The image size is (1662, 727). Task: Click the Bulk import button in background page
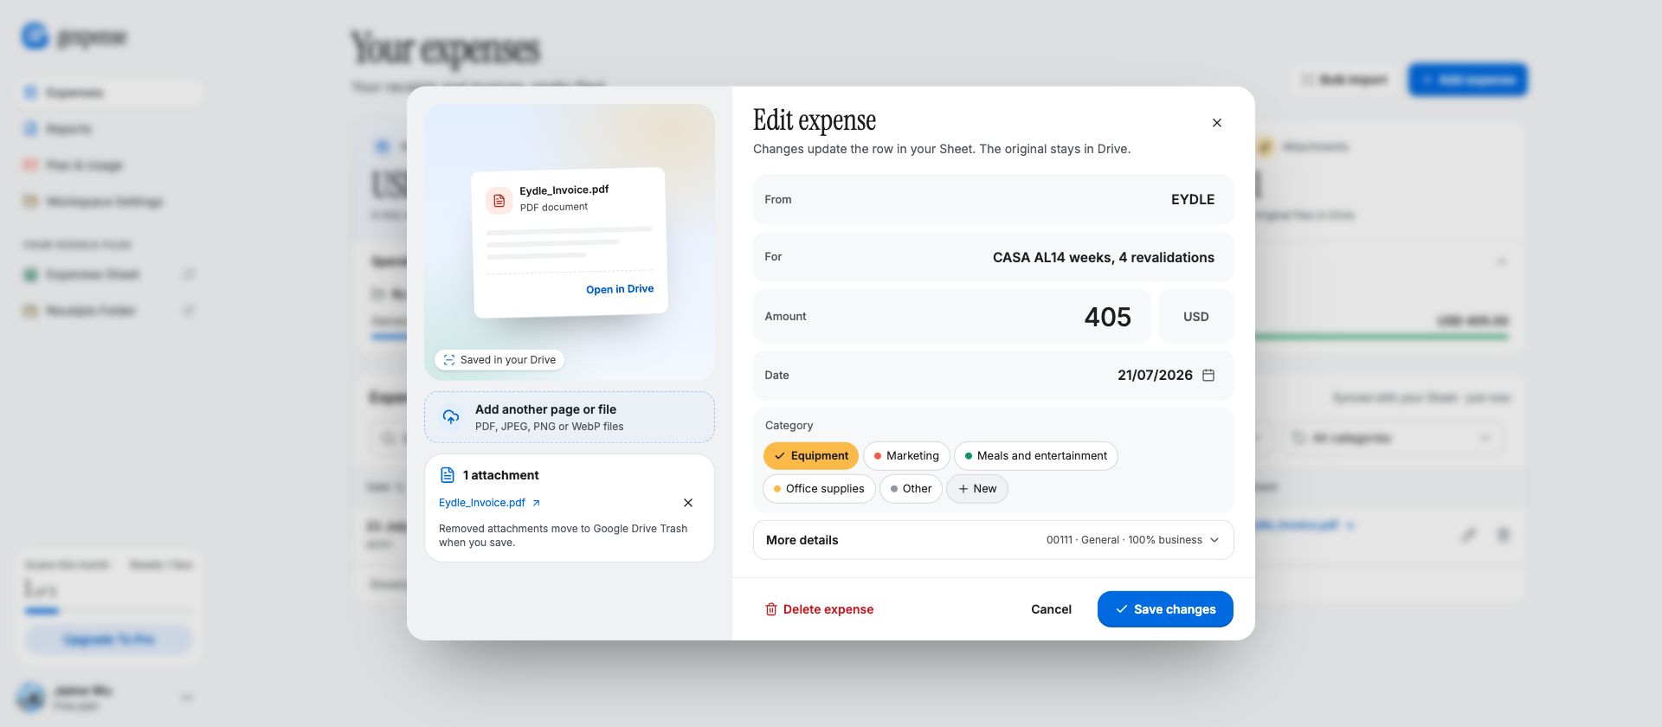[x=1343, y=80]
